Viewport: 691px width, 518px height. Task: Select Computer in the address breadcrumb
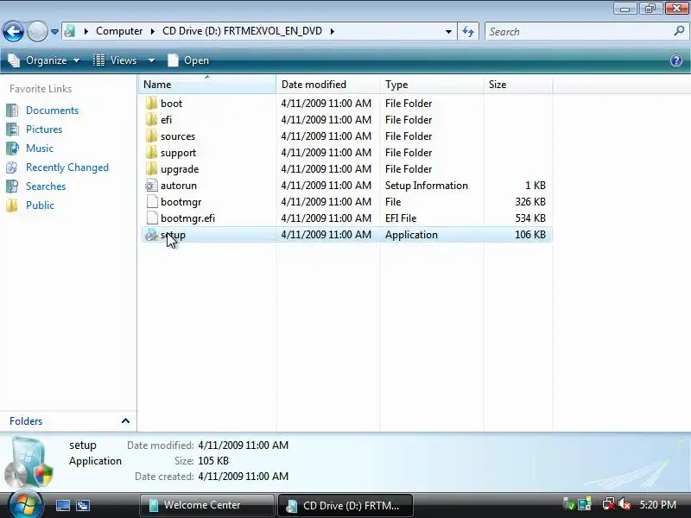119,31
